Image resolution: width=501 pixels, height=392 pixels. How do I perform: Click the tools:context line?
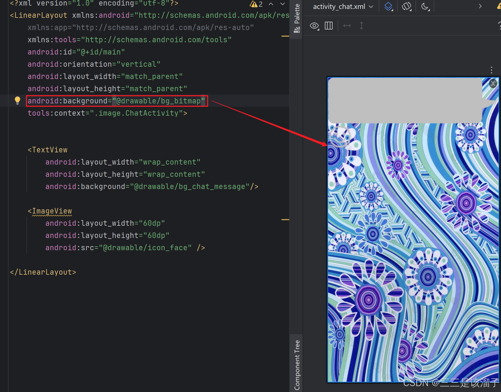(107, 113)
